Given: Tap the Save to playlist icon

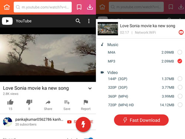Looking at the screenshot, I should [67, 102].
